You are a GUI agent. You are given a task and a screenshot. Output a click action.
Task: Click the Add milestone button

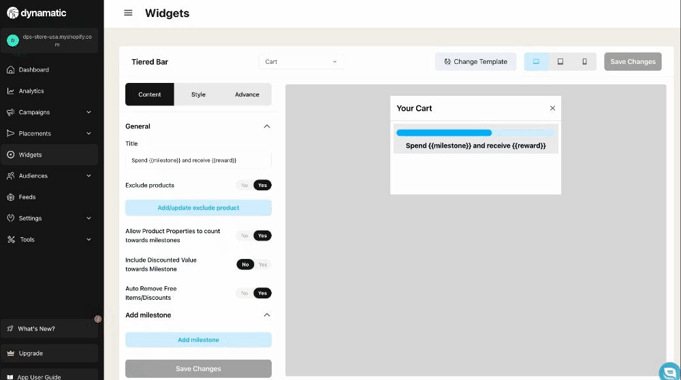click(x=198, y=340)
